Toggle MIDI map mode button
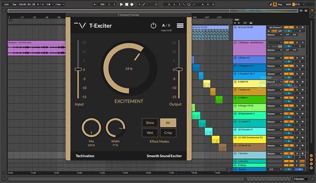This screenshot has height=183, width=316. (x=288, y=4)
